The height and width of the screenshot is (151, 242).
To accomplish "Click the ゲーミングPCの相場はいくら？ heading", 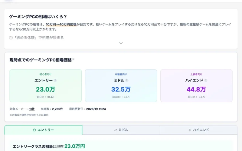I will pos(38,17).
